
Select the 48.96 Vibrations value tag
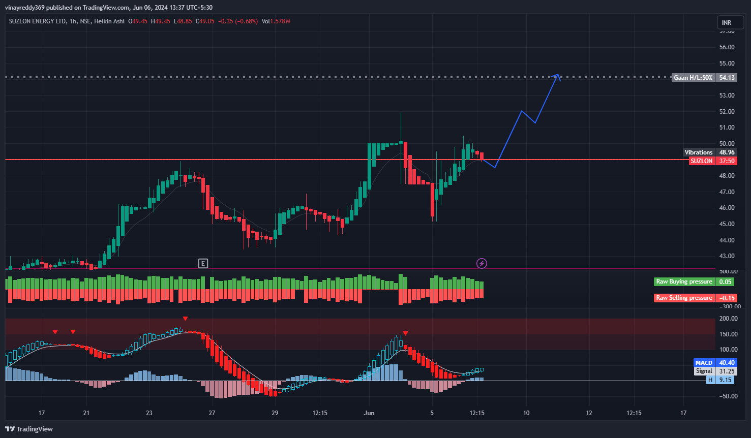coord(727,152)
